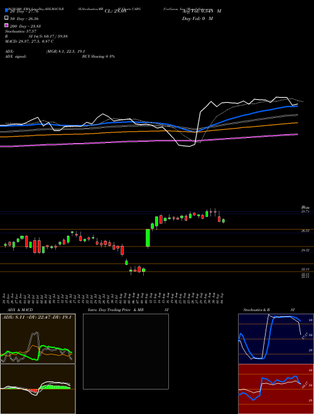Screen dimensions: 314x414
Task: Click the 'Stochastics & R' panel title
Action: tap(256, 310)
